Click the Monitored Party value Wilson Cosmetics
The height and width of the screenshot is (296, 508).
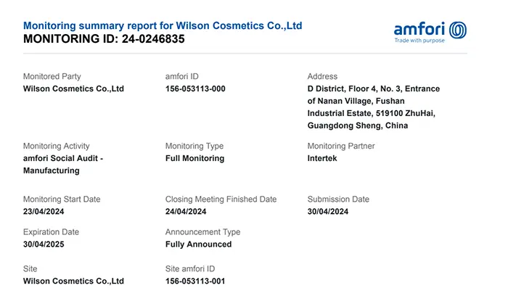coord(73,89)
